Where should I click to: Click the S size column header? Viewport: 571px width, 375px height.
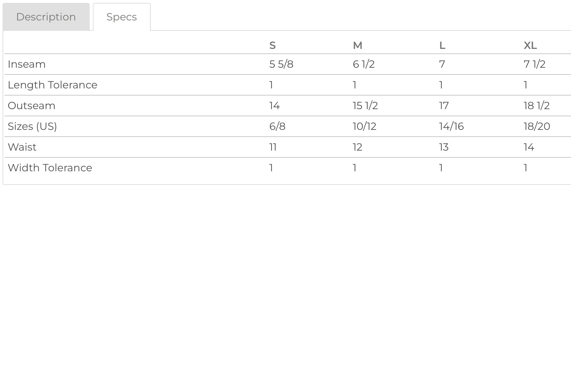point(272,45)
